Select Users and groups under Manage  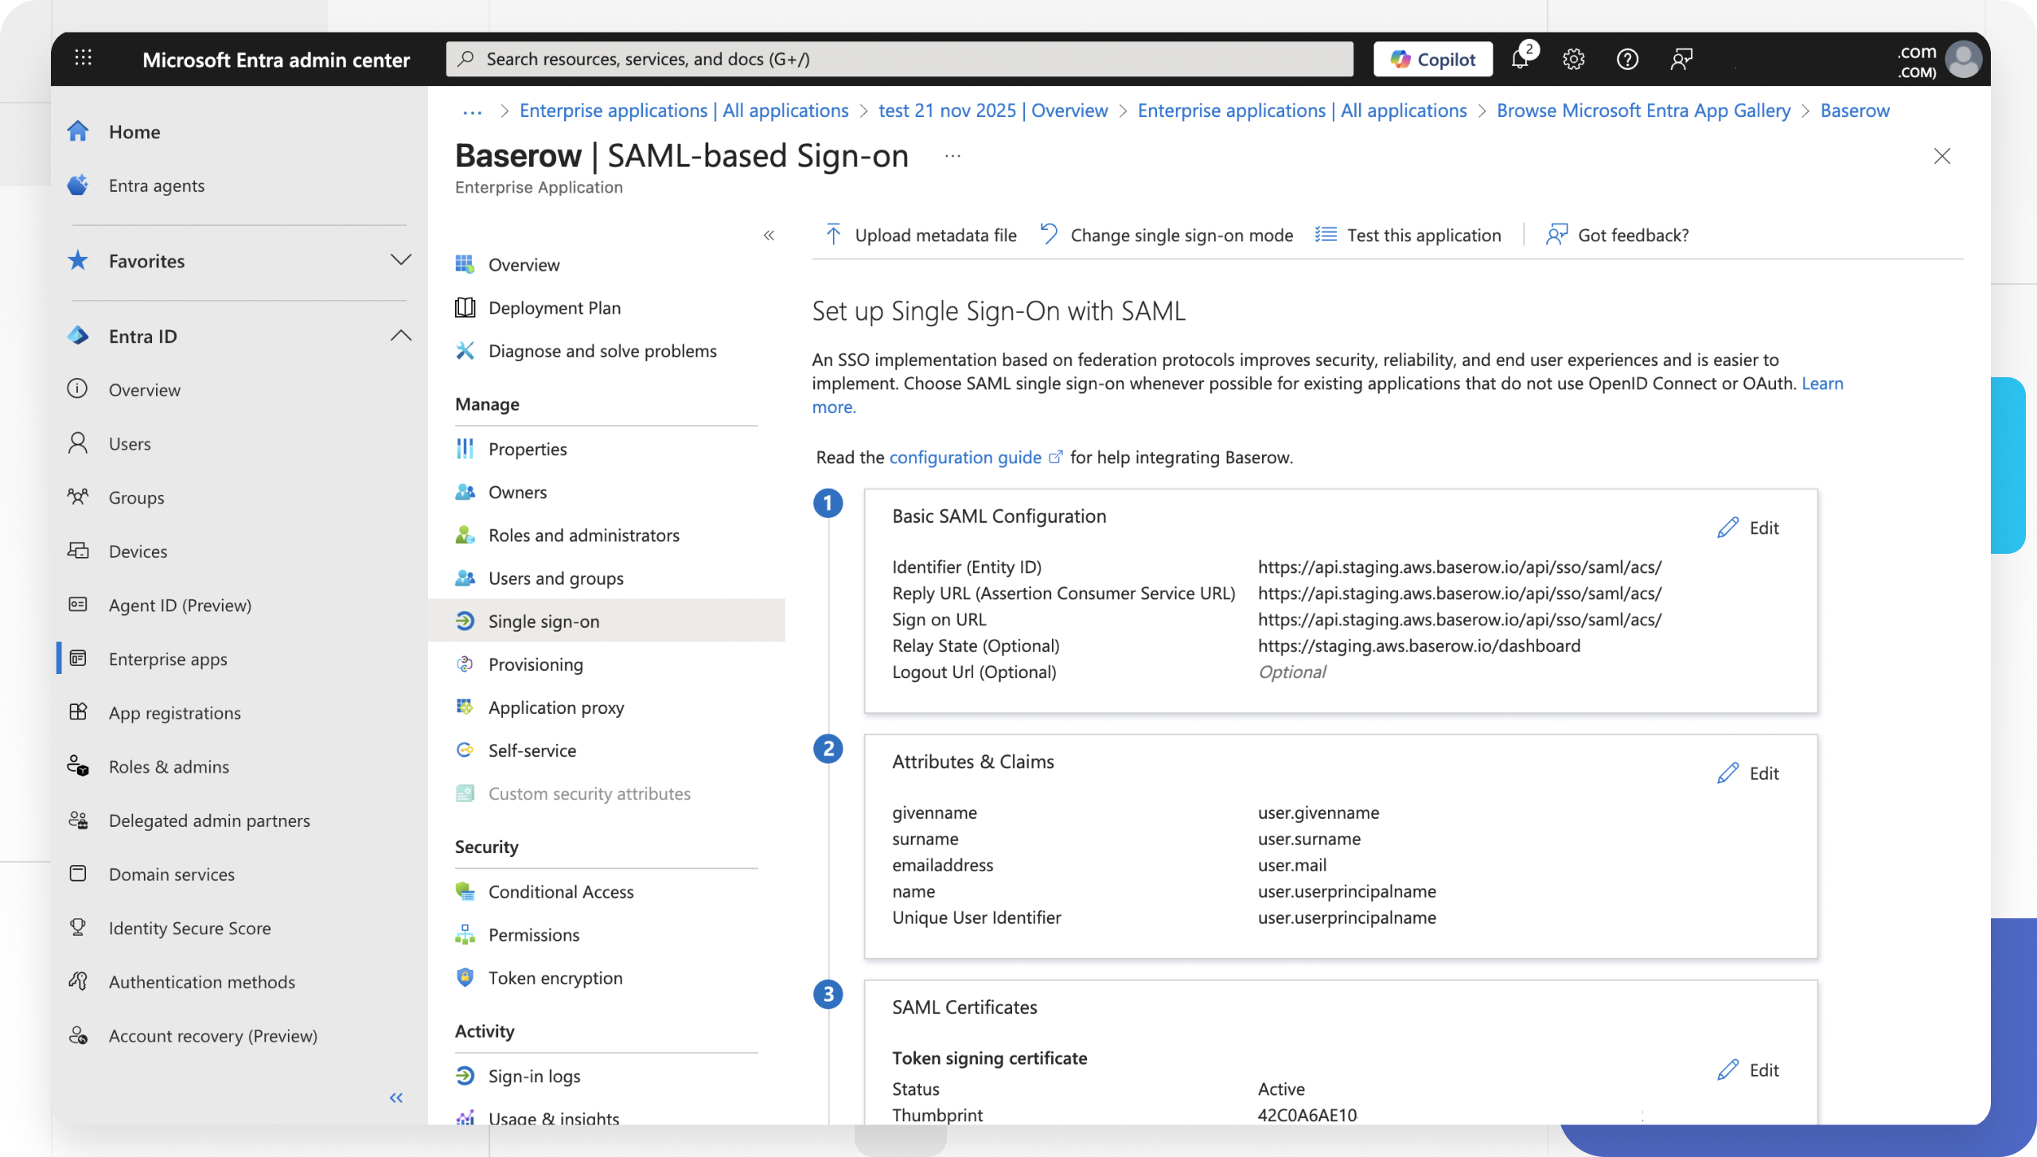tap(556, 578)
